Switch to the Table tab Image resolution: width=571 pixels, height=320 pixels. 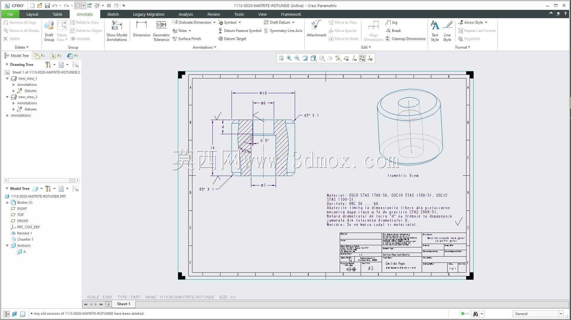(x=57, y=14)
